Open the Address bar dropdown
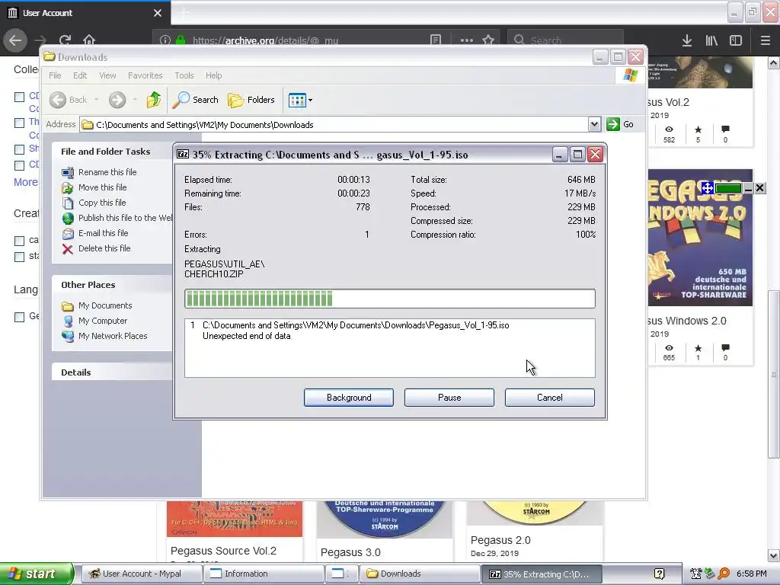Viewport: 780px width, 585px height. 594,124
